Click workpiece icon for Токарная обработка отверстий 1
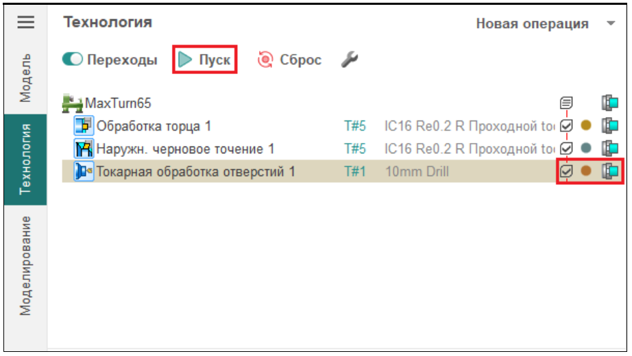The image size is (632, 356). pyautogui.click(x=609, y=171)
